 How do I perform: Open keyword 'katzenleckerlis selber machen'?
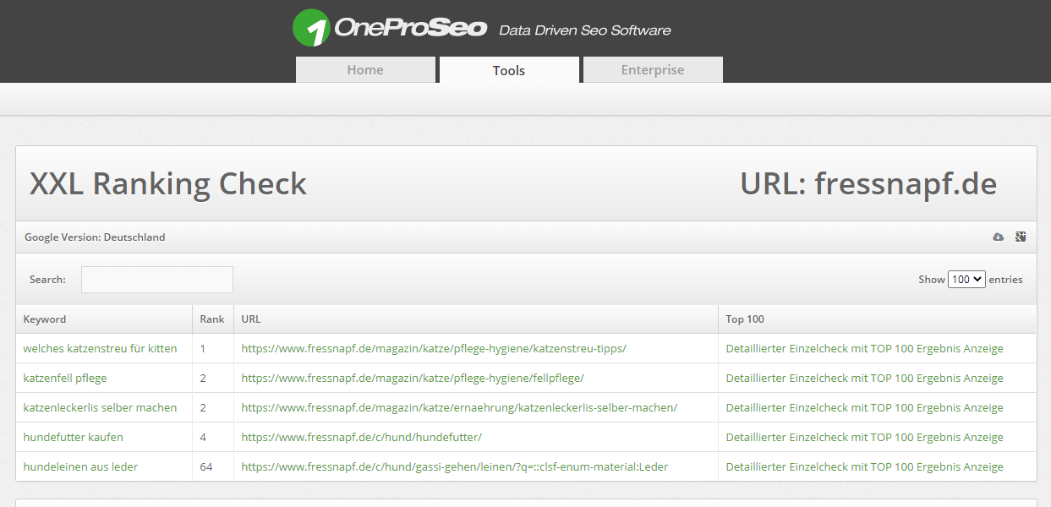click(100, 407)
